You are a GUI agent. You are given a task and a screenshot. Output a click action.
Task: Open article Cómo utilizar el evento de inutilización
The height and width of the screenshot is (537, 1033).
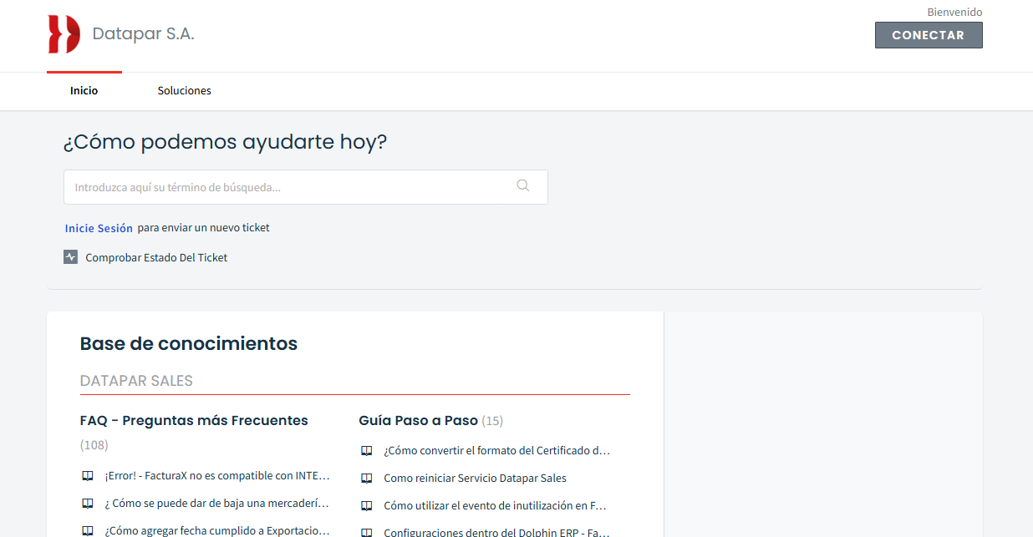[x=495, y=506]
